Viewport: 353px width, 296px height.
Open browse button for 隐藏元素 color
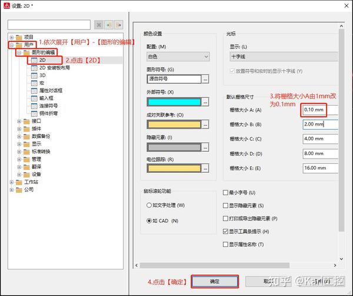click(x=205, y=147)
